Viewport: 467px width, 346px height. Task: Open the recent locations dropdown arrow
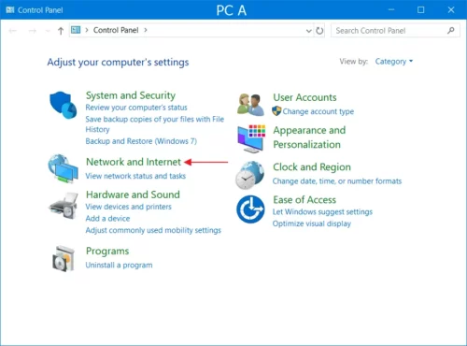(x=48, y=31)
